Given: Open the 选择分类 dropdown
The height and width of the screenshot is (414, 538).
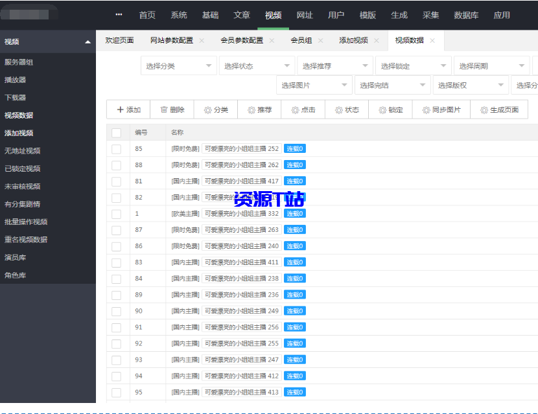Looking at the screenshot, I should pos(178,65).
